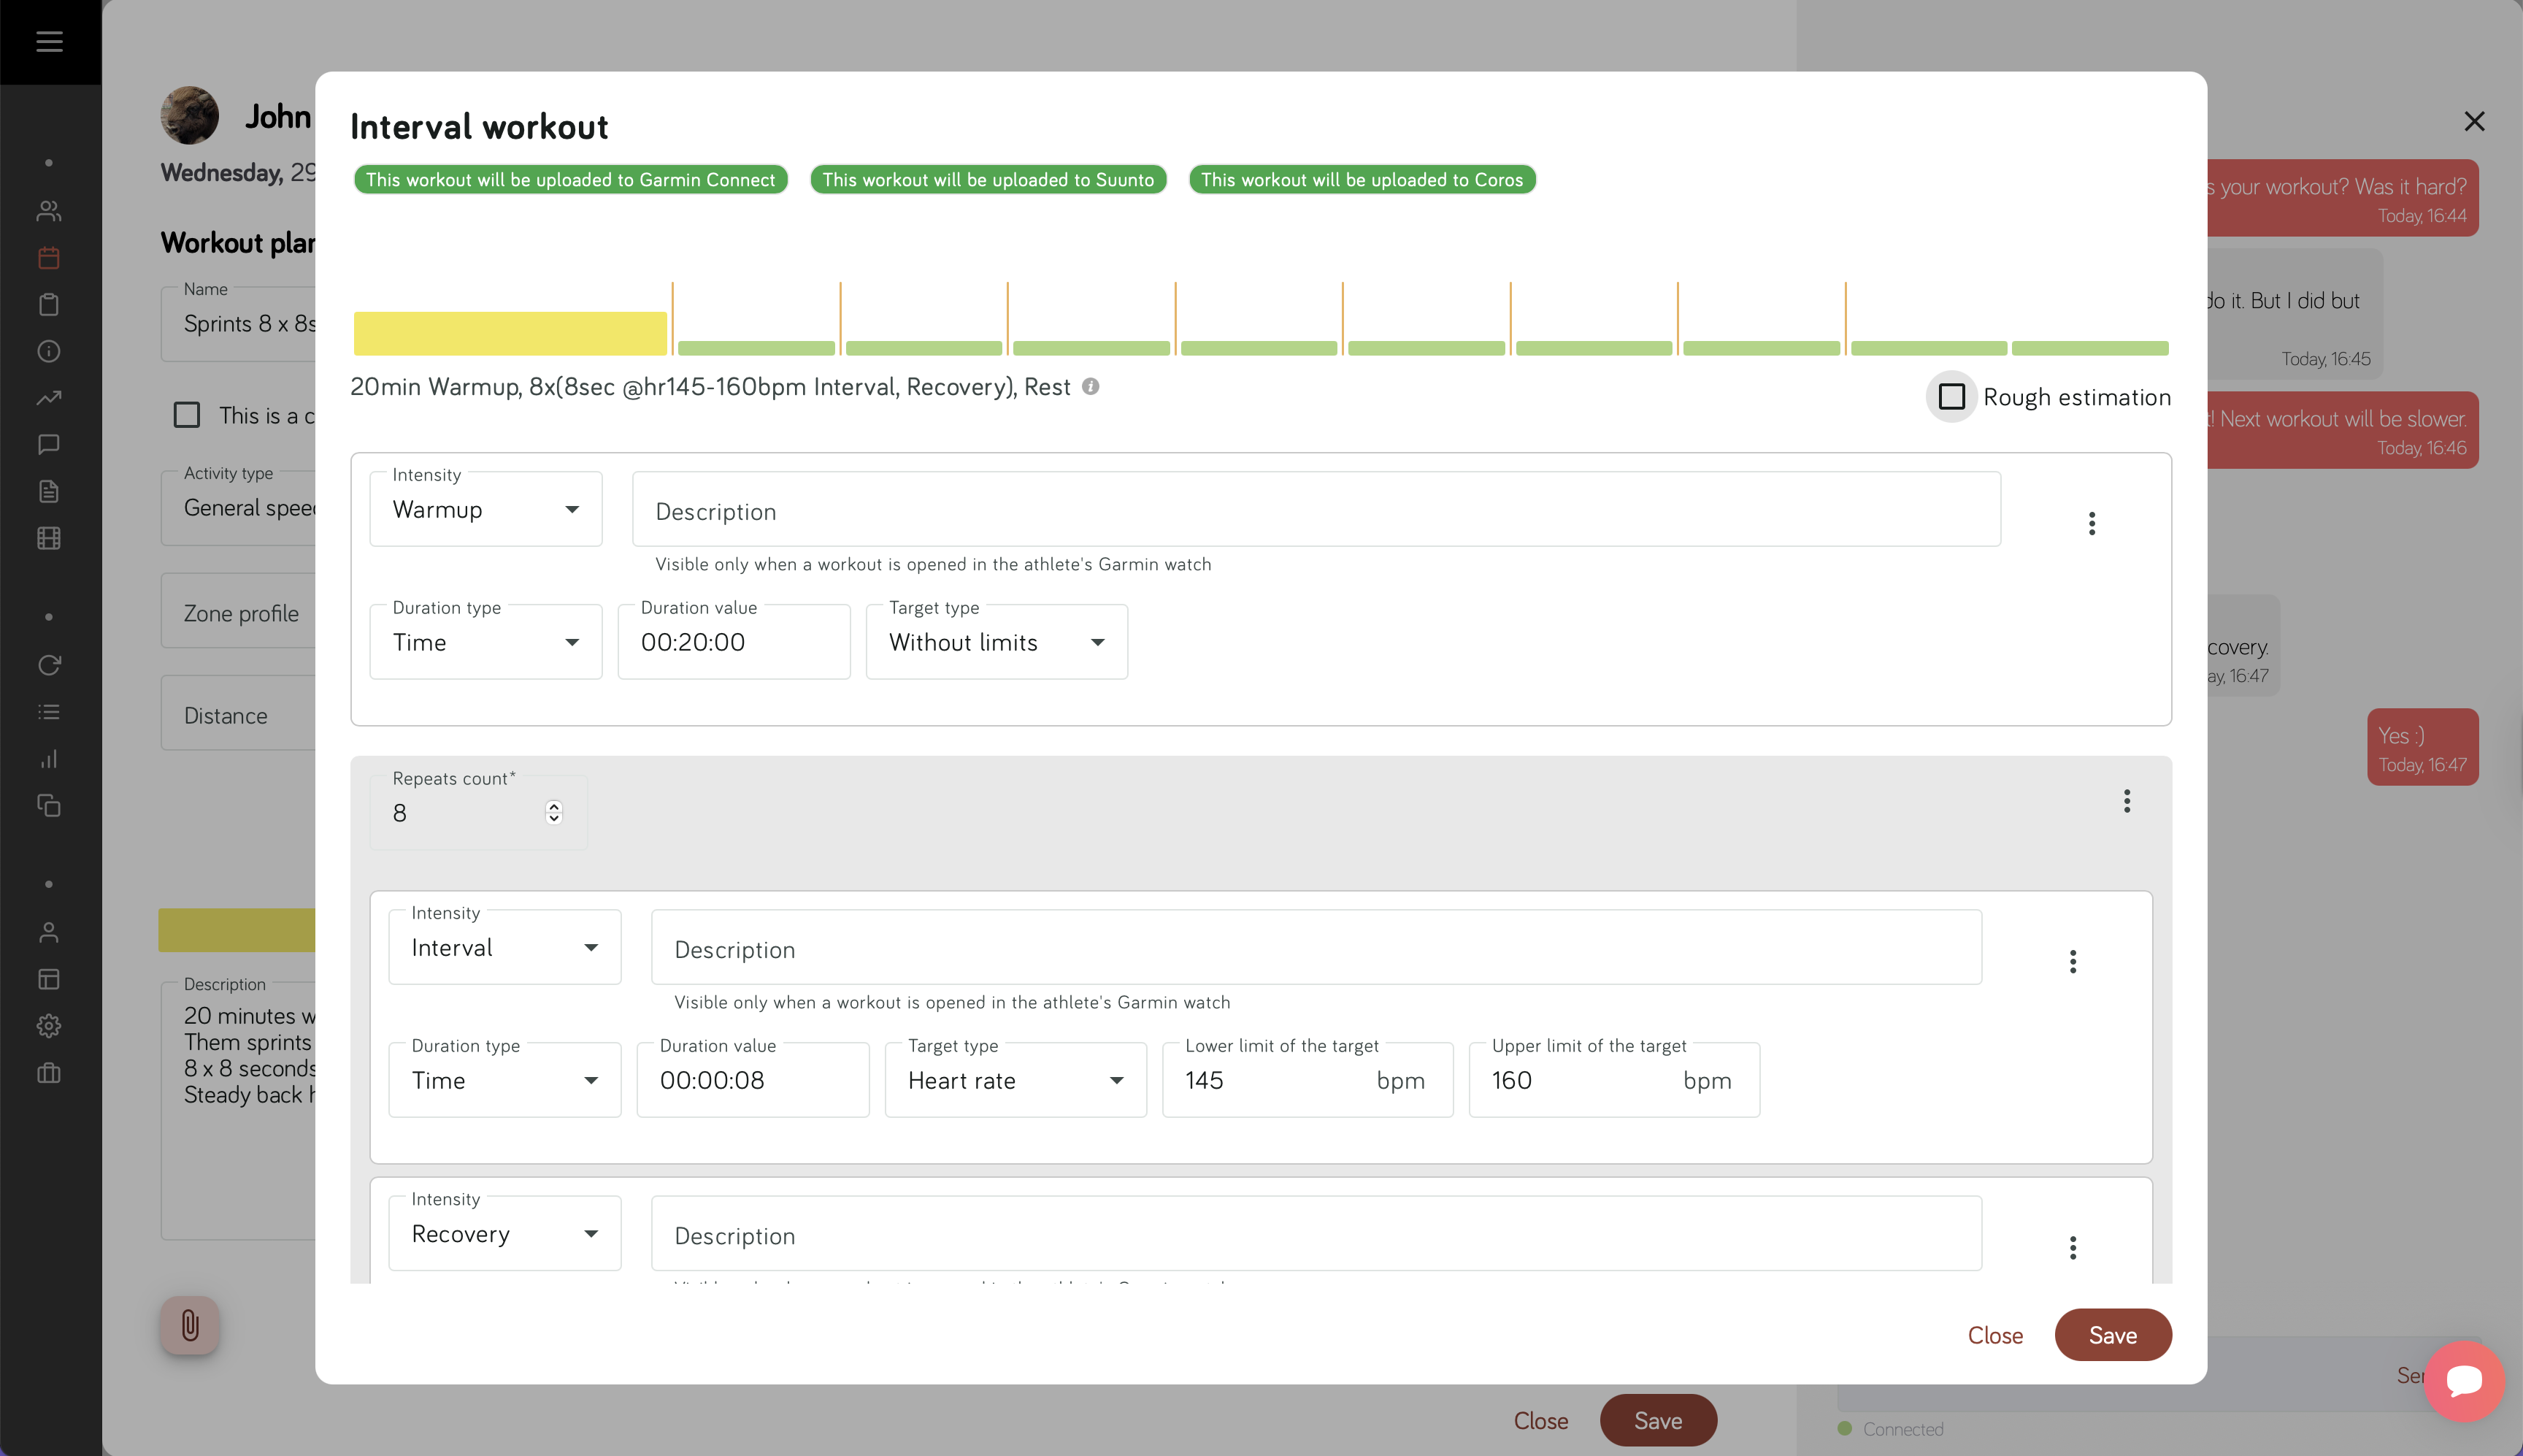
Task: Open three-dot menu for repeats block
Action: pyautogui.click(x=2126, y=800)
